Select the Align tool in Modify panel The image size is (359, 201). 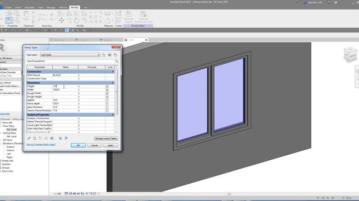[61, 13]
